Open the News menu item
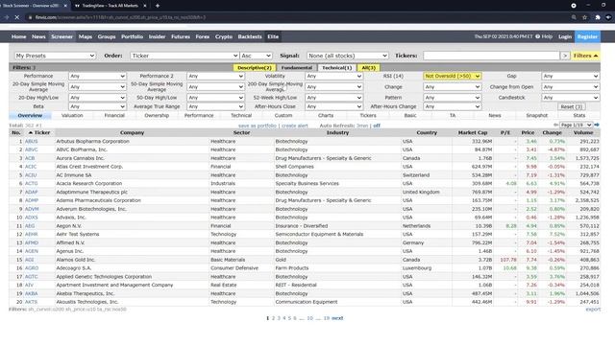 (x=38, y=36)
